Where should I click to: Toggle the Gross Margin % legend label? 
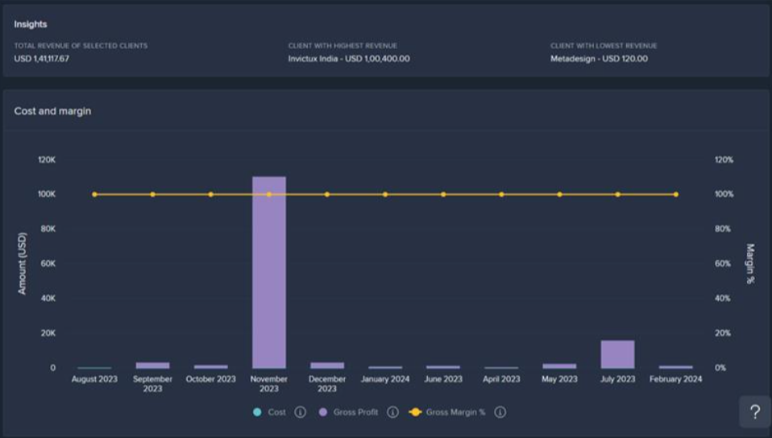pyautogui.click(x=455, y=412)
